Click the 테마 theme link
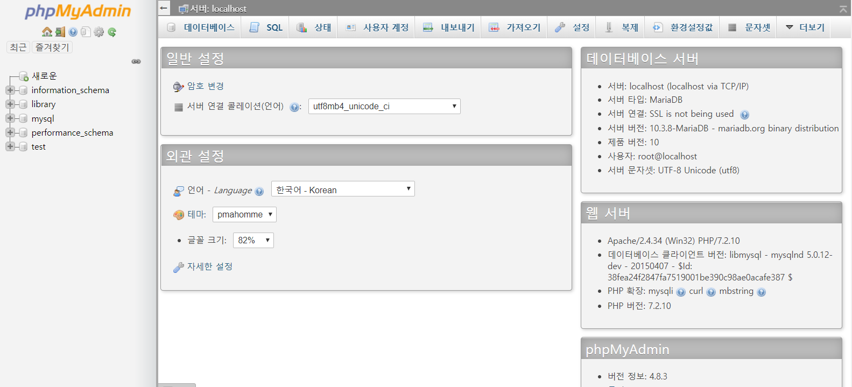The image size is (852, 387). 196,214
